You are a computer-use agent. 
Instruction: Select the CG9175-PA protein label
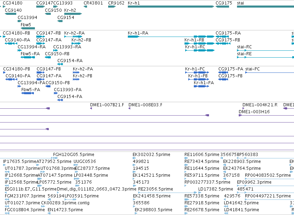click(x=231, y=69)
